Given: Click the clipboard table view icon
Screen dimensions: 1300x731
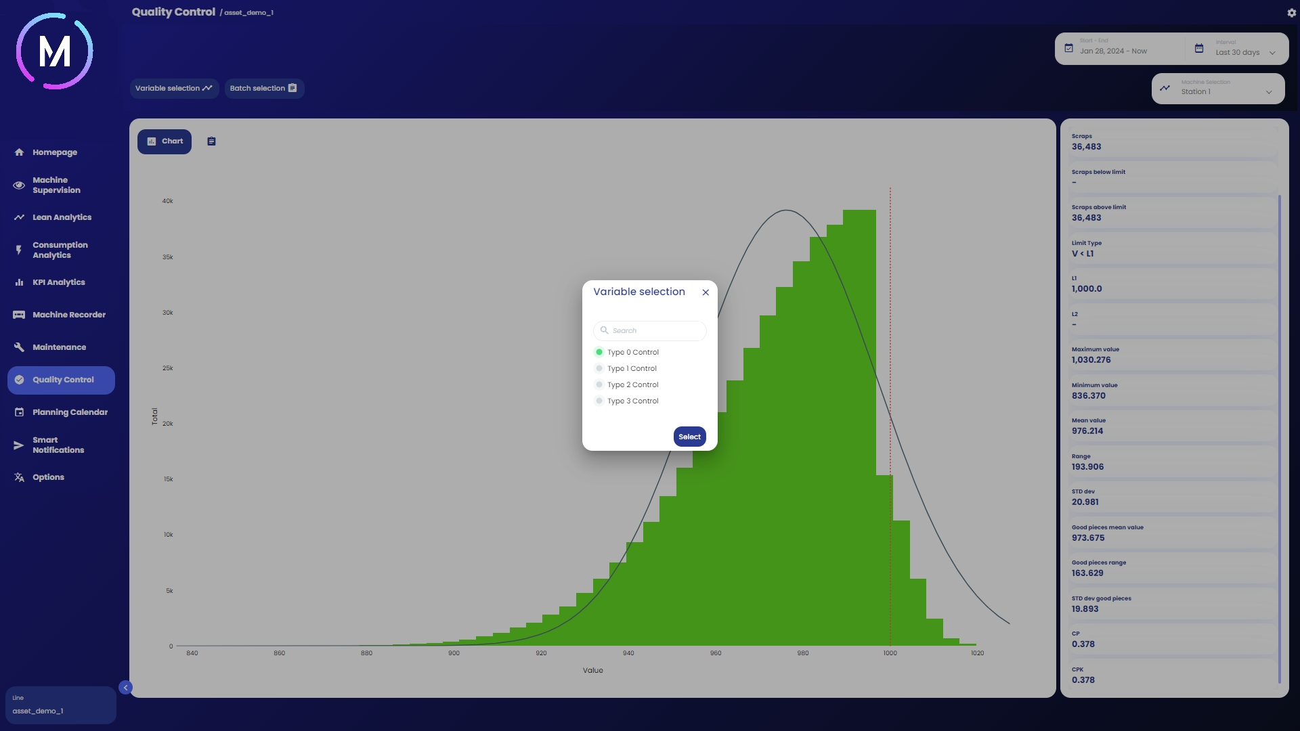Looking at the screenshot, I should 211,141.
